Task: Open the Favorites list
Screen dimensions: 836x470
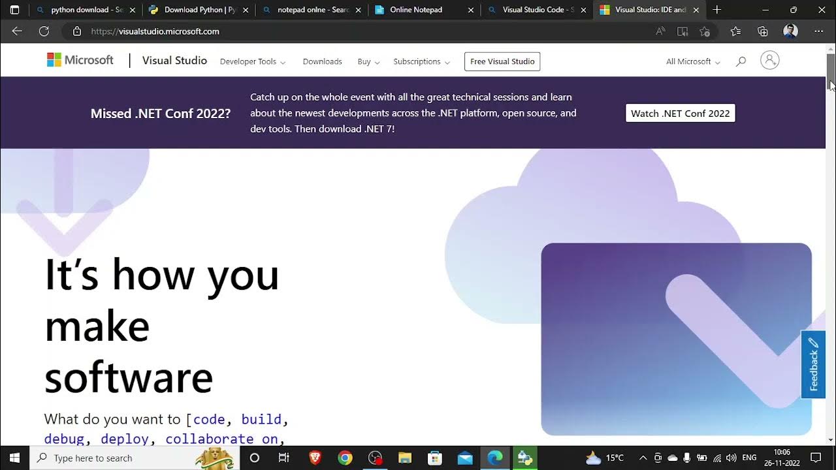Action: point(735,31)
